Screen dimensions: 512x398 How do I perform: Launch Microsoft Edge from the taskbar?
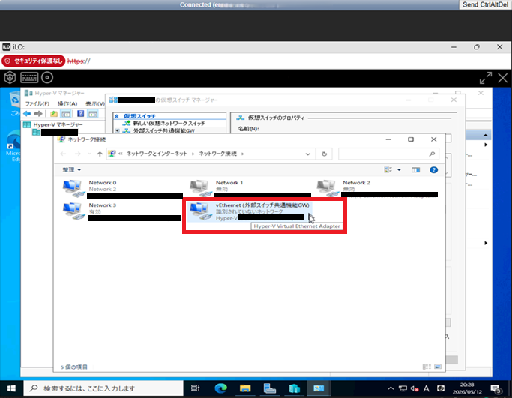point(220,388)
